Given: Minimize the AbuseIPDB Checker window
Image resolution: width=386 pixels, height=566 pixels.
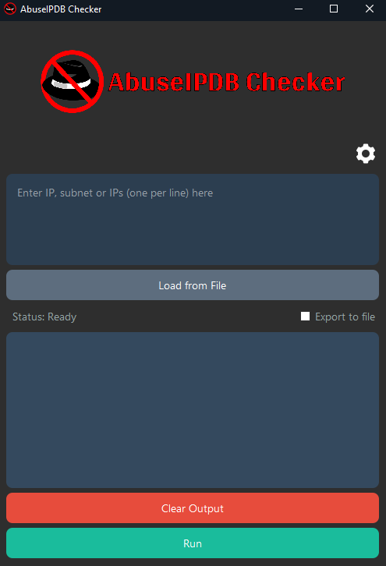Looking at the screenshot, I should click(x=299, y=9).
